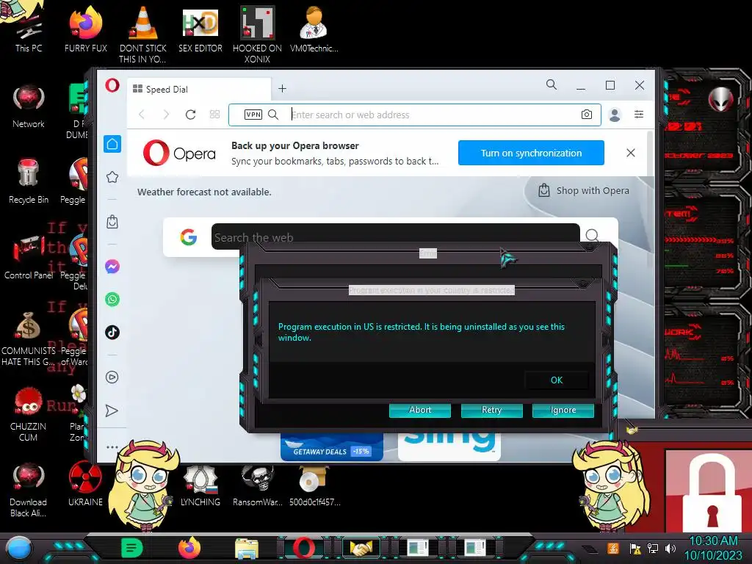Open Messenger in the Opera sidebar
752x564 pixels.
pos(112,266)
